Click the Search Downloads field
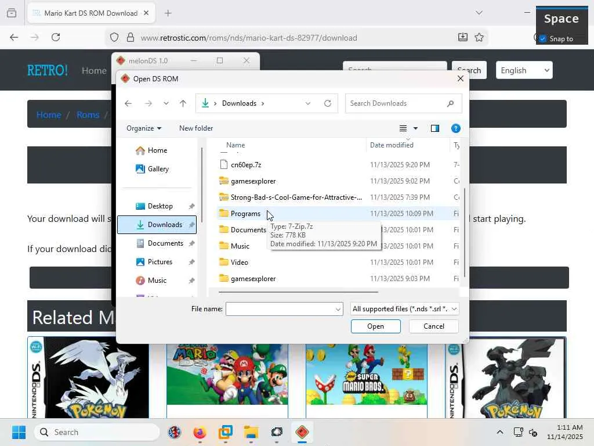This screenshot has height=446, width=594. click(x=403, y=103)
